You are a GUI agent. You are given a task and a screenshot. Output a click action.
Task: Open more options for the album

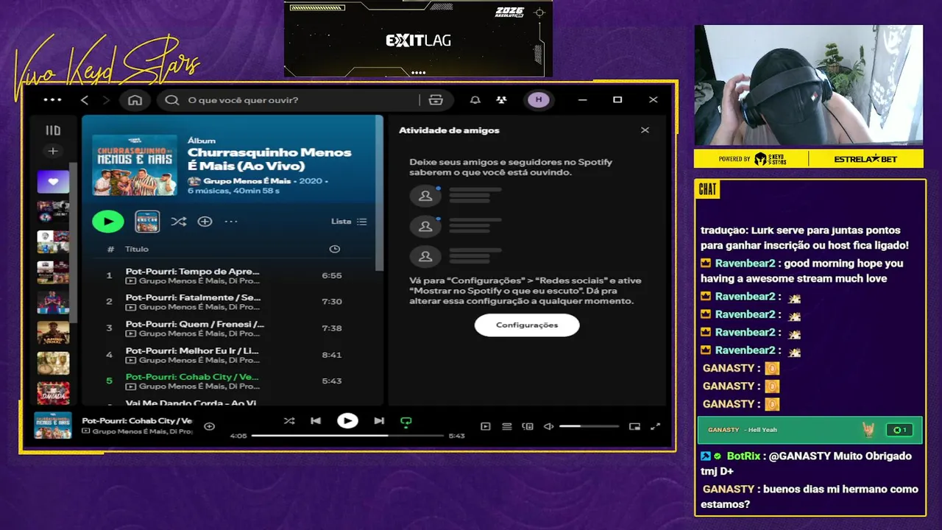point(231,221)
